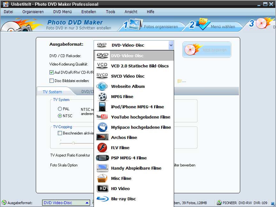Viewport: 276px width, 207px height.
Task: Open the DVD Menü menu
Action: tap(63, 12)
